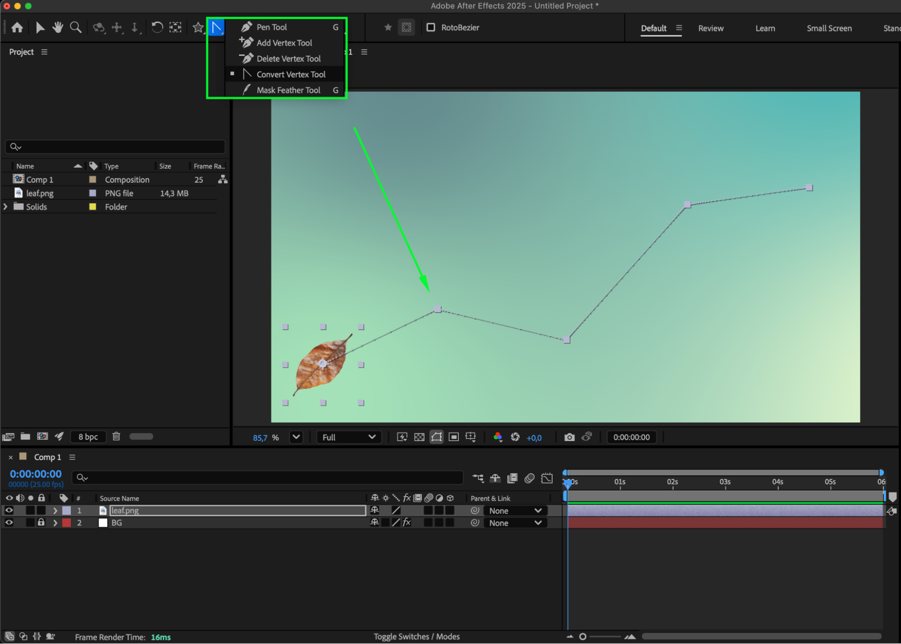Click delete trash icon in Project panel
The height and width of the screenshot is (644, 901).
tap(116, 436)
